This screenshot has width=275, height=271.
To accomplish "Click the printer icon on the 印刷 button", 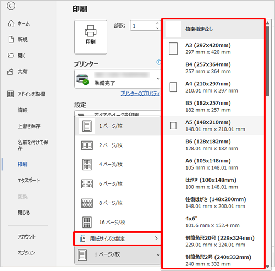I will point(91,31).
